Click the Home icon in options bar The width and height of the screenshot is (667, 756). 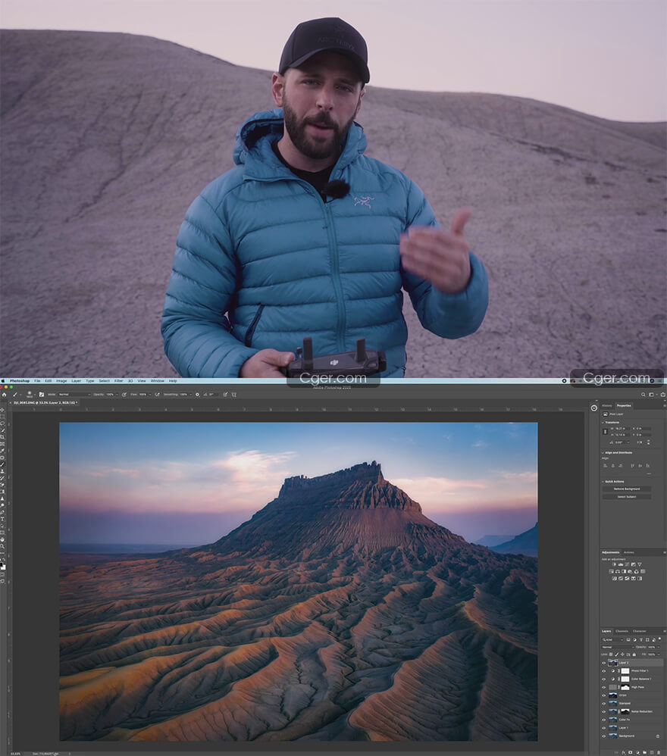[5, 395]
